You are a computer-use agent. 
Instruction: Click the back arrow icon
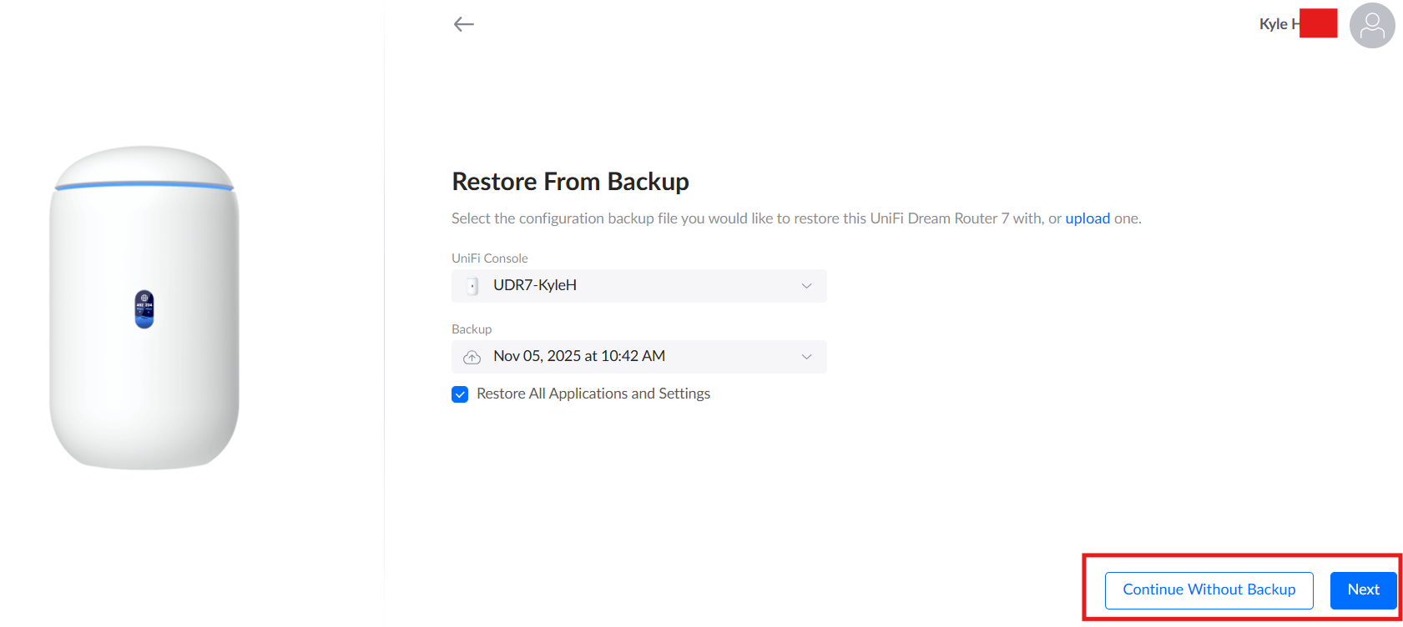[464, 24]
